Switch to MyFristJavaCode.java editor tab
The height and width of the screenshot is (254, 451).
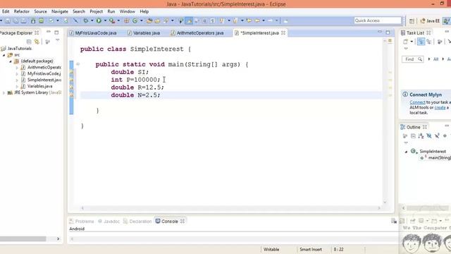point(93,33)
